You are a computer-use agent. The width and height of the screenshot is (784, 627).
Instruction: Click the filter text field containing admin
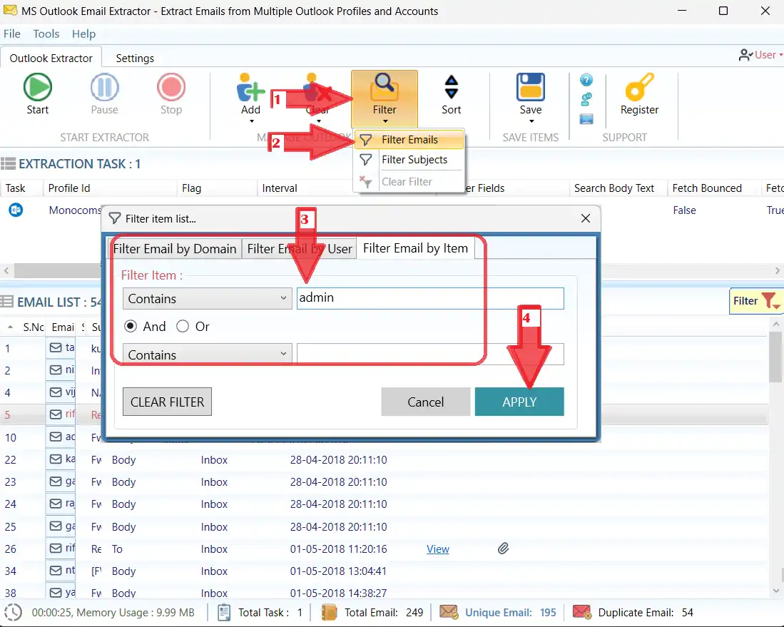430,298
